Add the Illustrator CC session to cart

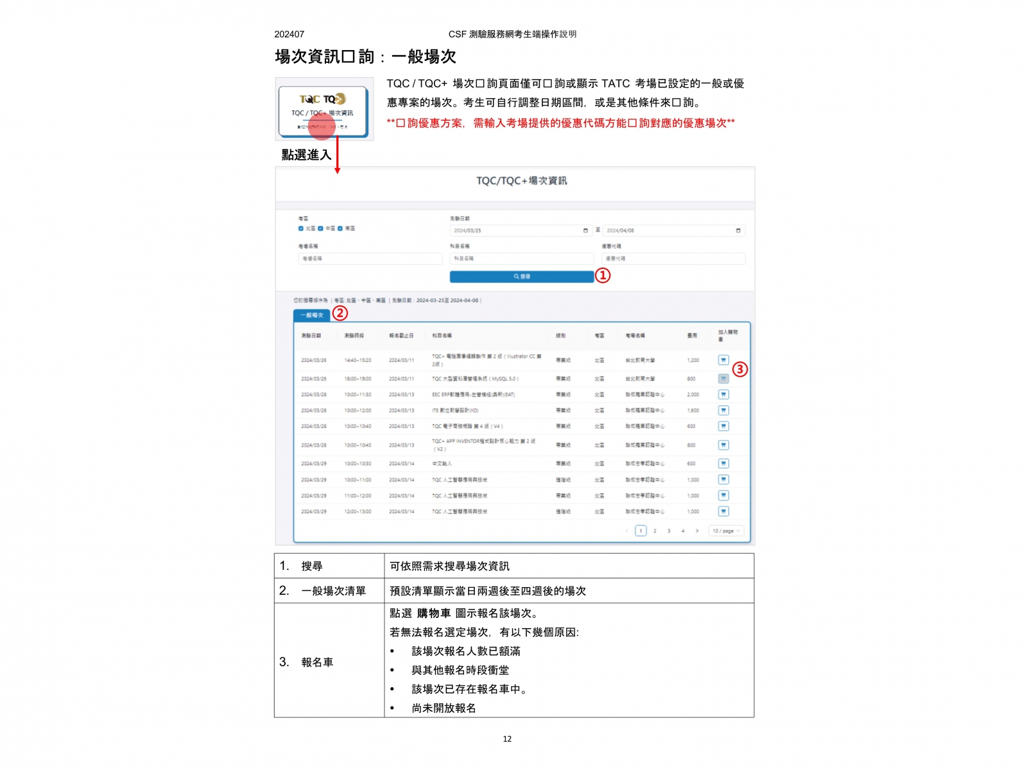pyautogui.click(x=723, y=360)
